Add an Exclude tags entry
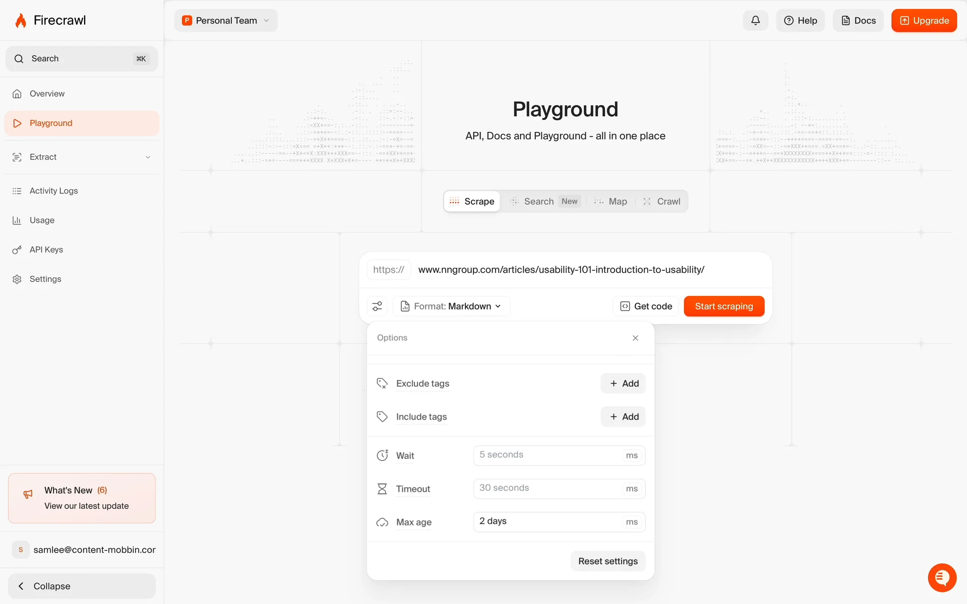 (623, 384)
